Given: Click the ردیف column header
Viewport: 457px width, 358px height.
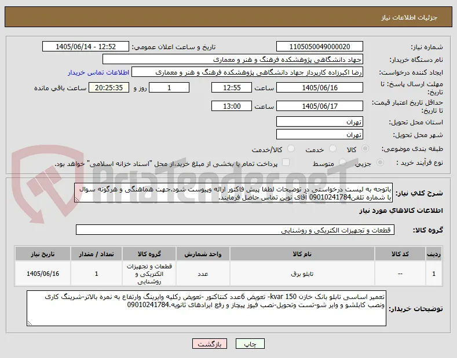Looking at the screenshot, I should pyautogui.click(x=434, y=254).
